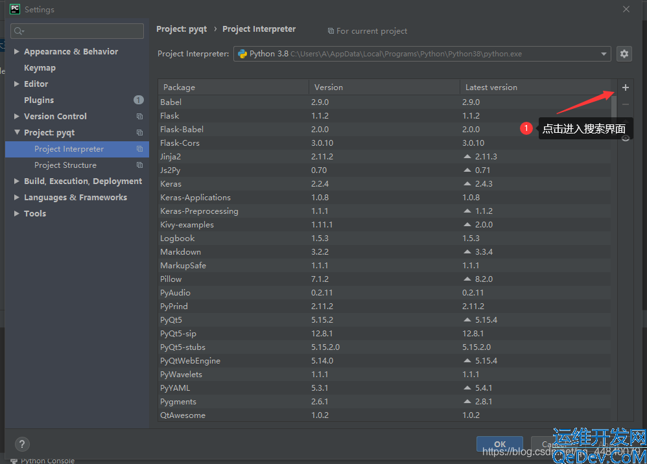The width and height of the screenshot is (647, 464).
Task: Expand Languages & Frameworks arrow
Action: [x=16, y=197]
